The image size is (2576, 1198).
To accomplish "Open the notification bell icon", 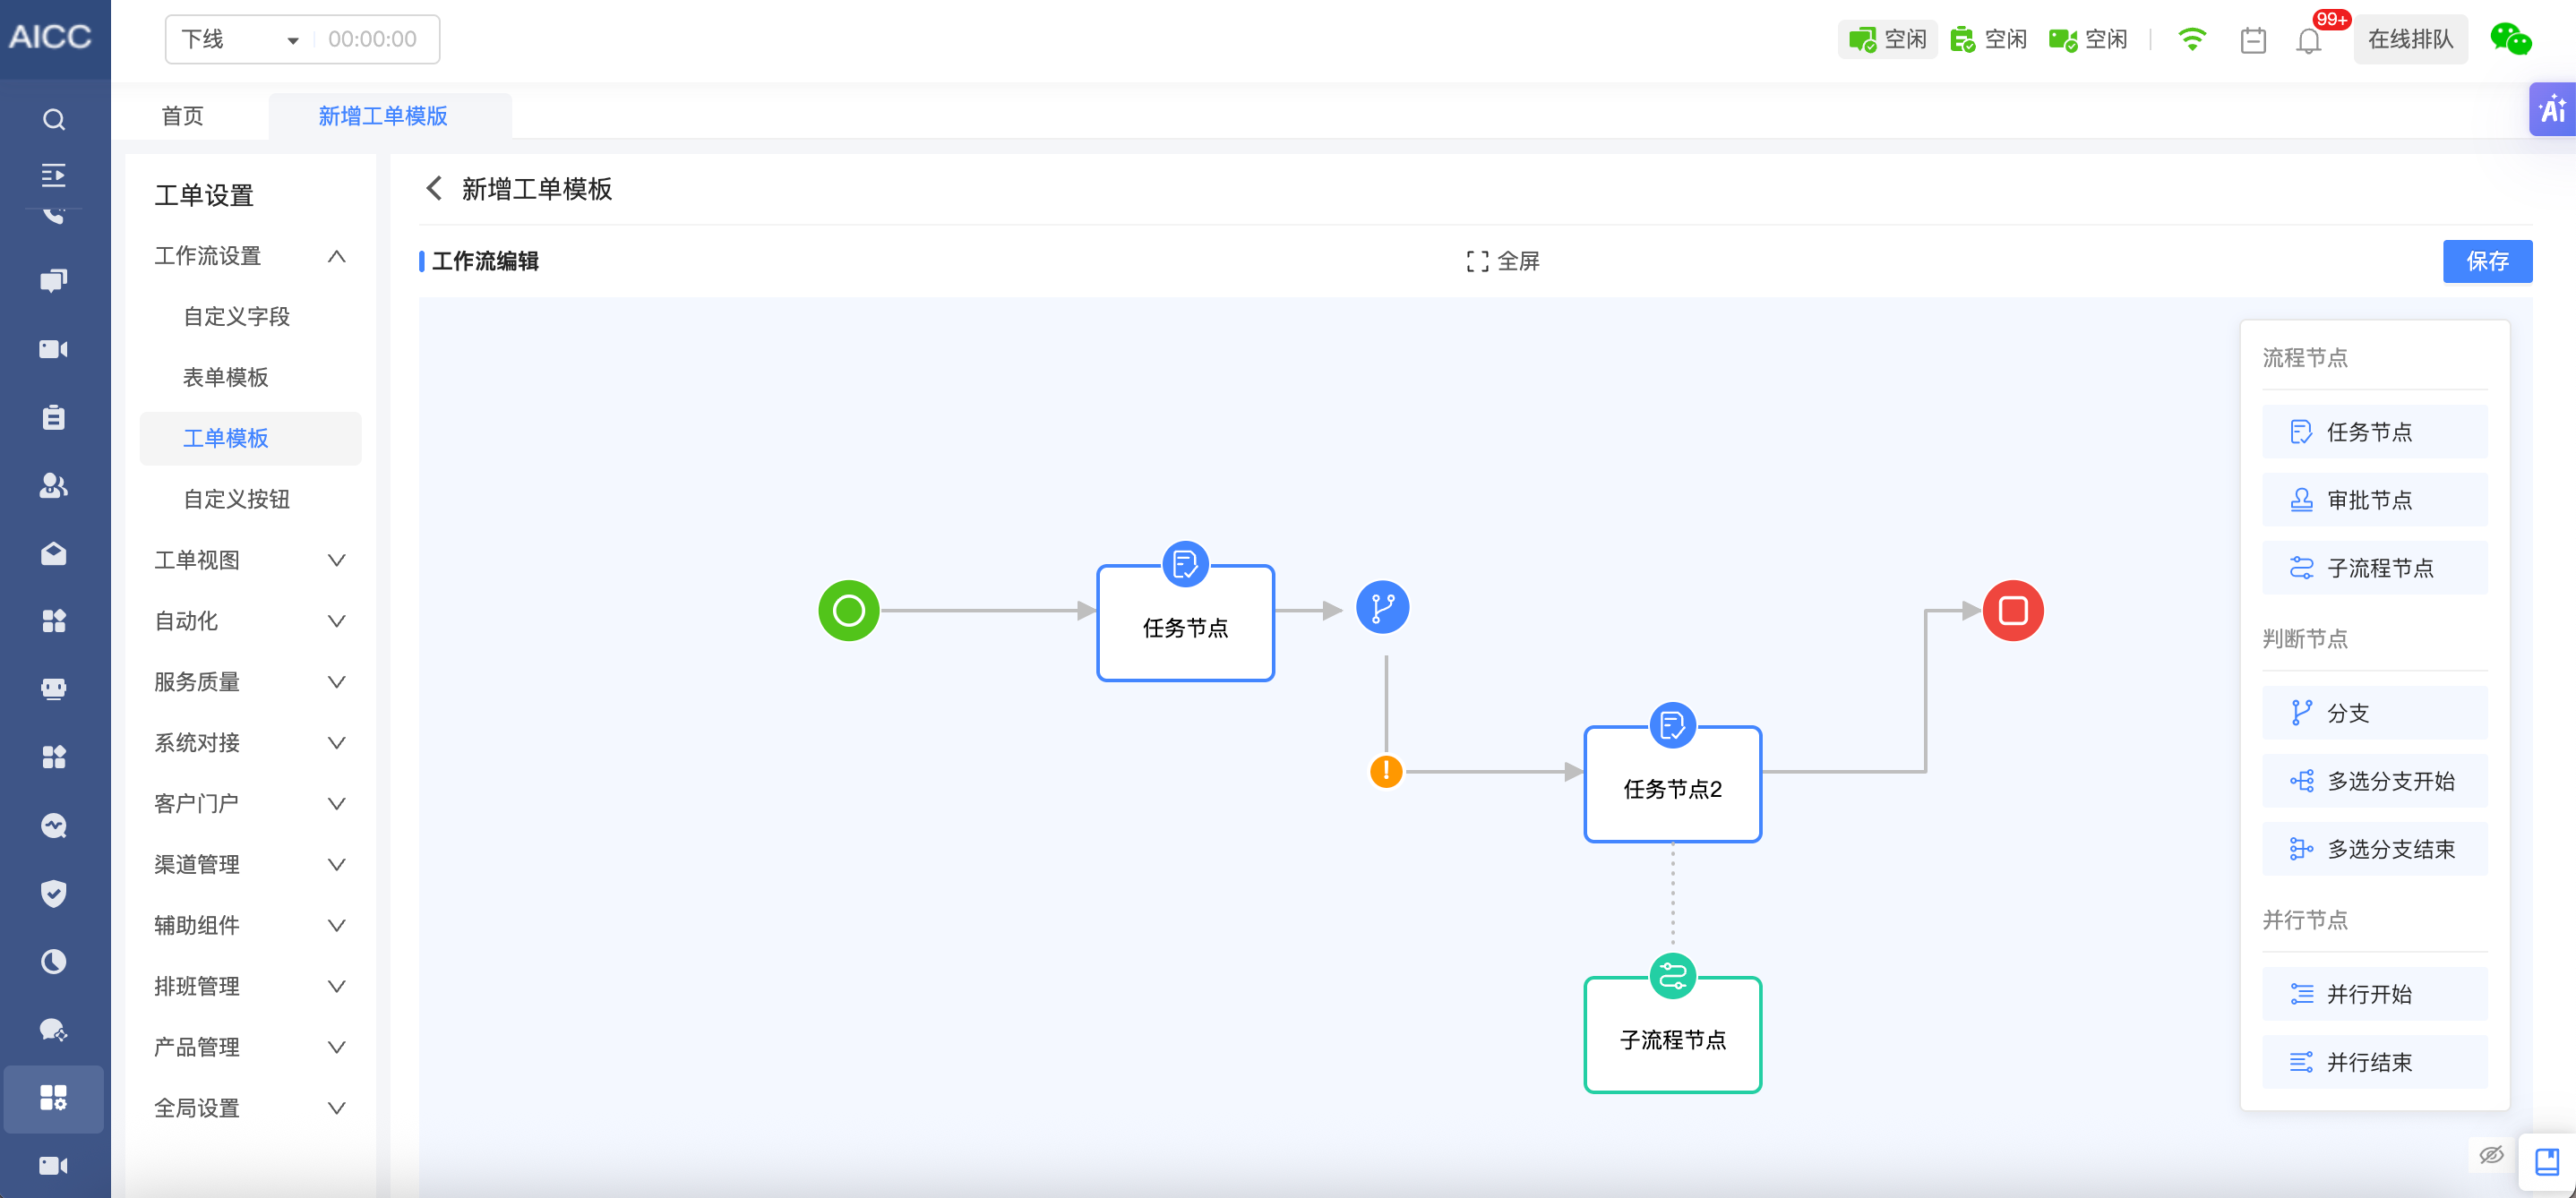I will coord(2308,40).
